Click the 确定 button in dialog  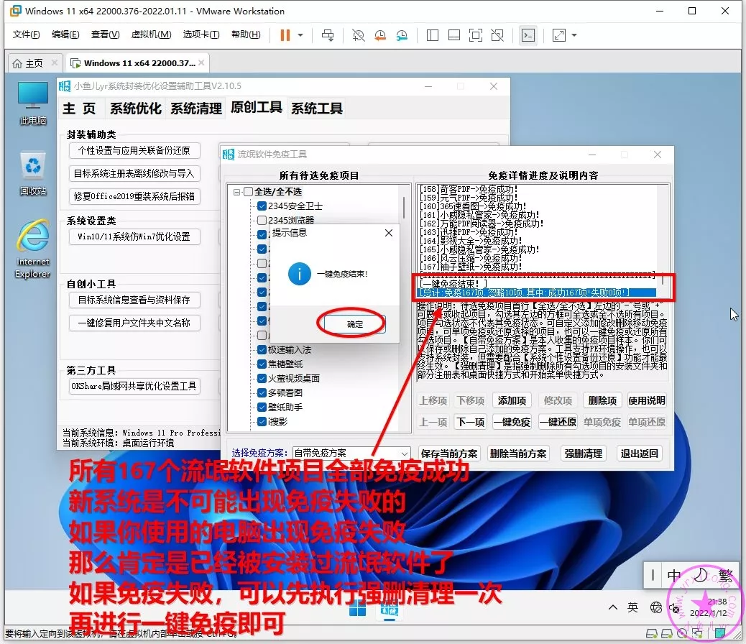pyautogui.click(x=355, y=324)
